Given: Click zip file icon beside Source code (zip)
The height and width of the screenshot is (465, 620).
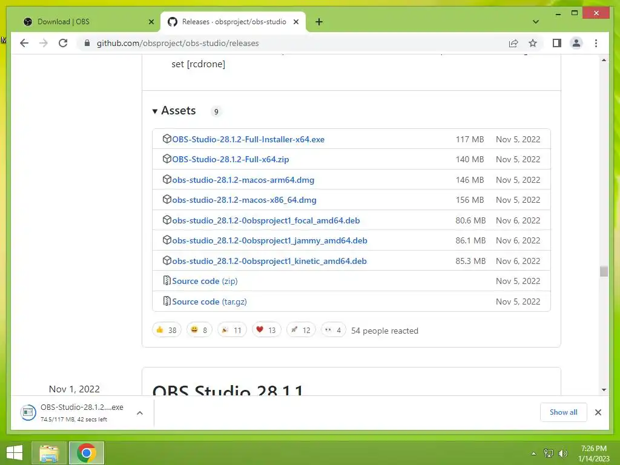Looking at the screenshot, I should point(167,281).
